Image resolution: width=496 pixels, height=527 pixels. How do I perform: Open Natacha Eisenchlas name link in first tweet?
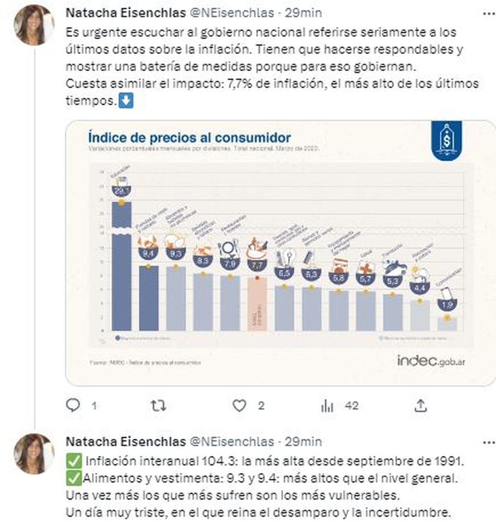pyautogui.click(x=126, y=13)
